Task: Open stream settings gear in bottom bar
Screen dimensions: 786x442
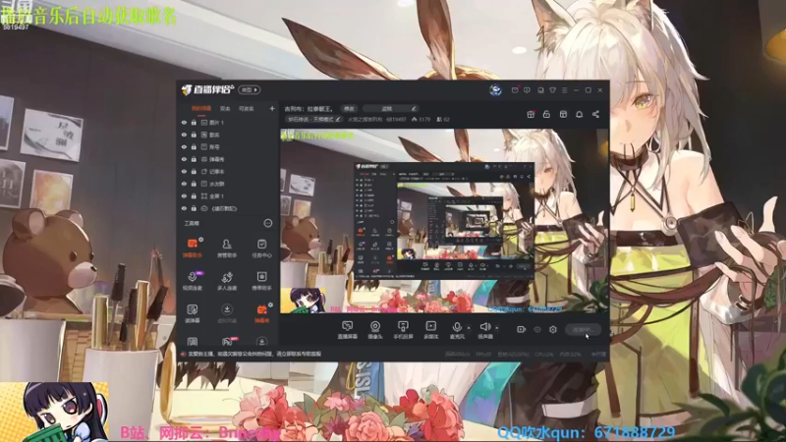Action: click(x=553, y=329)
